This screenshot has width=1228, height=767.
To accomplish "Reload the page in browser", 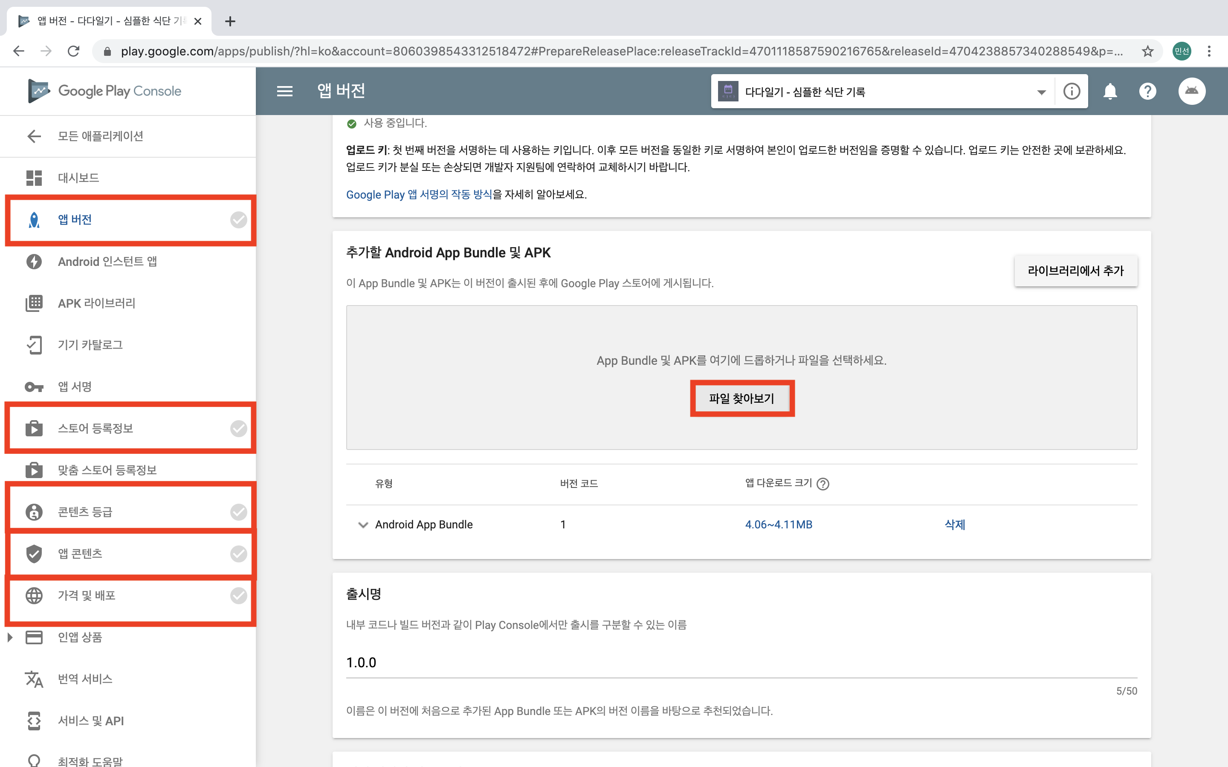I will click(x=74, y=51).
